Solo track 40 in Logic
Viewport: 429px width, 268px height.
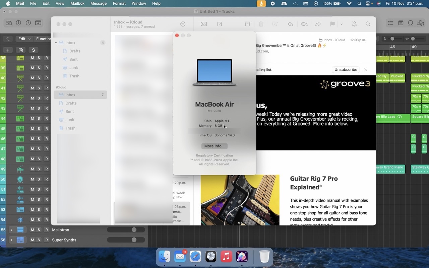click(x=39, y=78)
